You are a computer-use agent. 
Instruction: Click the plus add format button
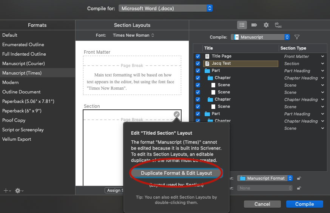[7, 191]
